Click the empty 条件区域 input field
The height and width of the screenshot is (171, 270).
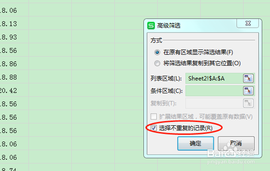[214, 91]
